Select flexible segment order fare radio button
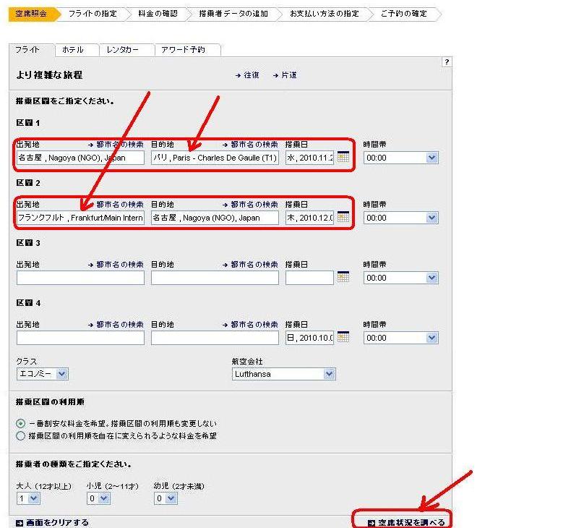571x528 pixels. pos(20,435)
